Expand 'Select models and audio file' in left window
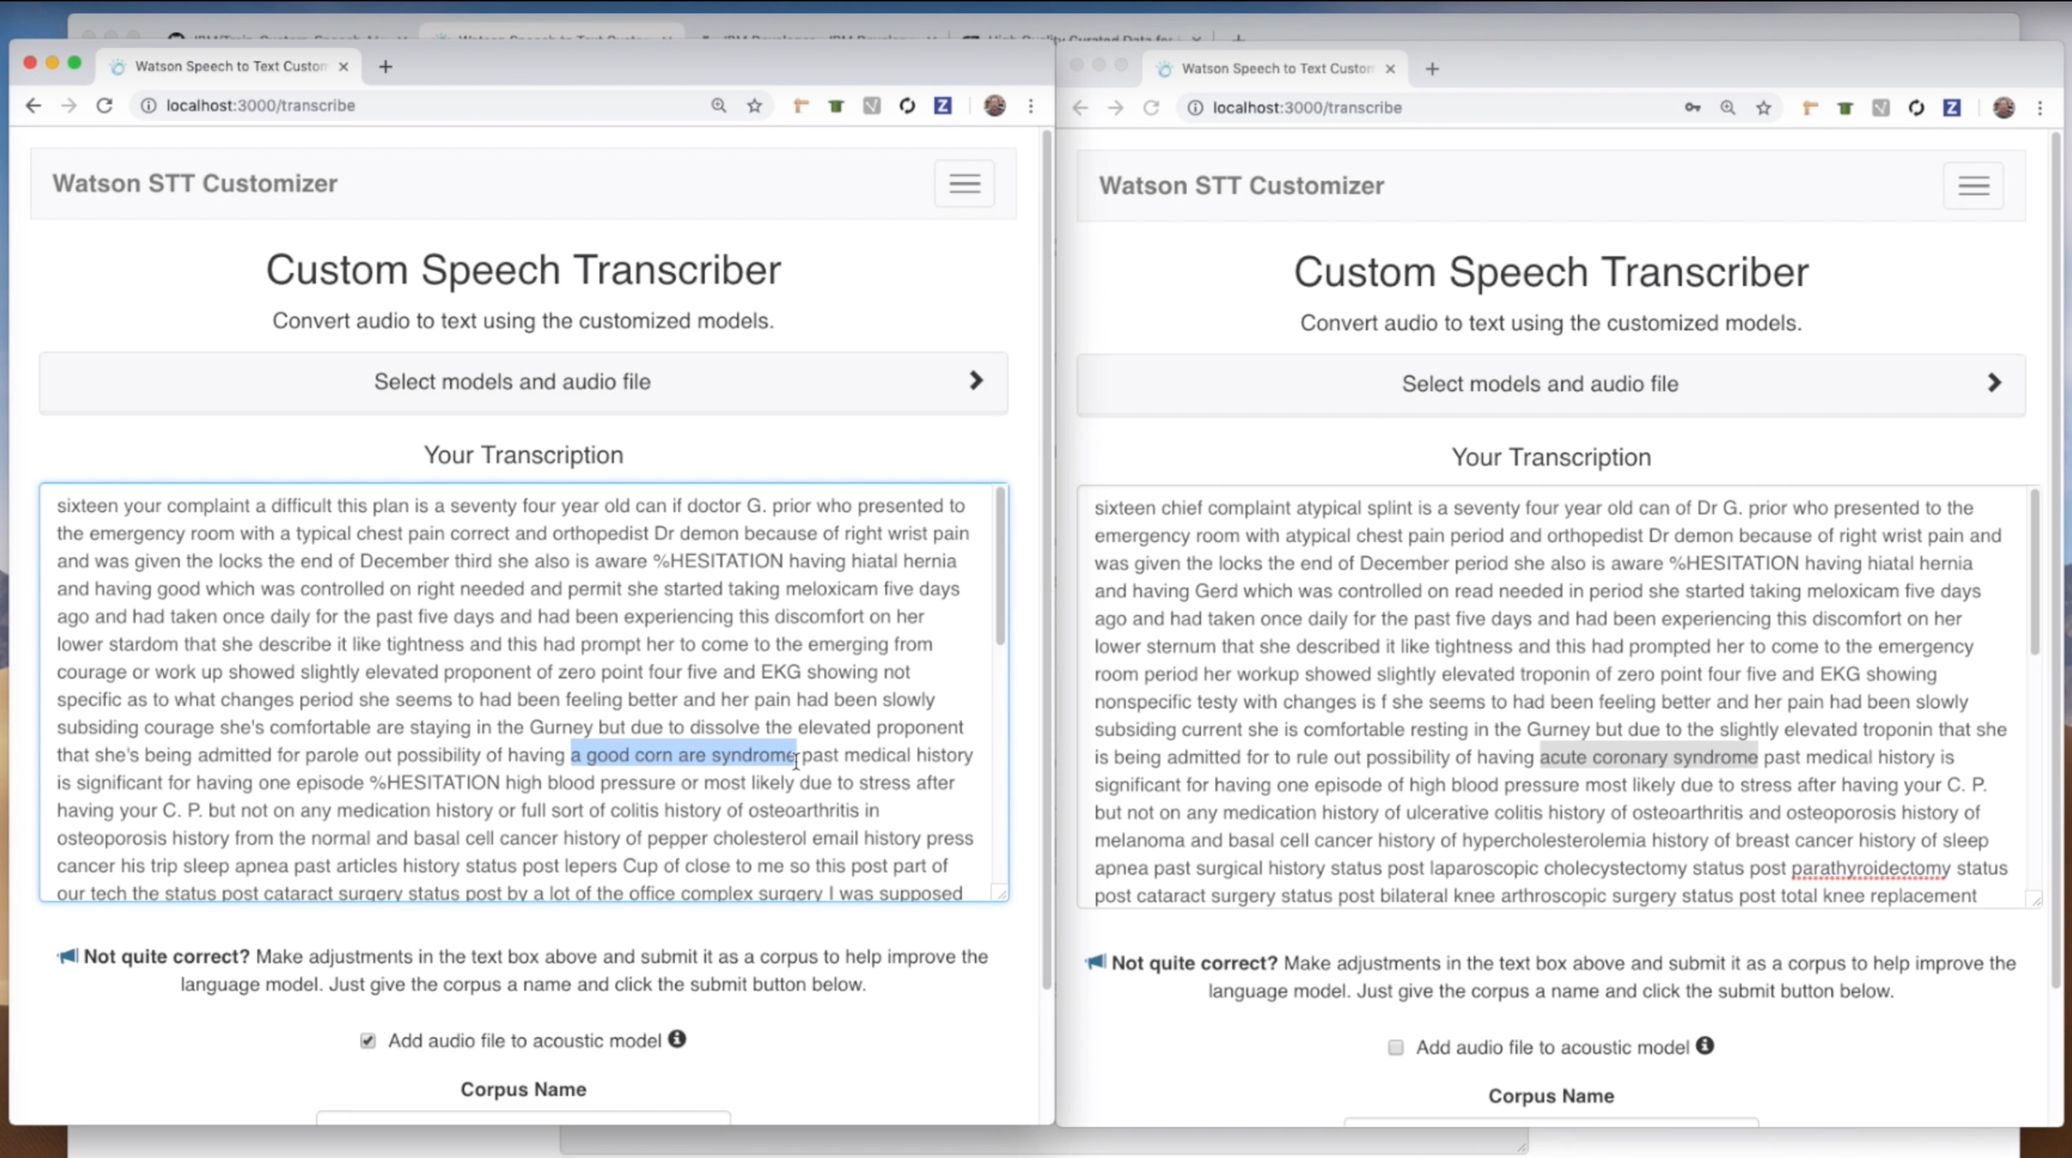2072x1158 pixels. tap(523, 382)
